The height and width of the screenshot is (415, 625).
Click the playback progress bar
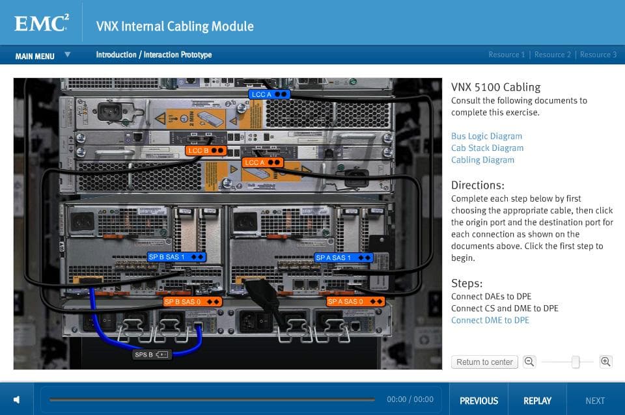[x=212, y=399]
